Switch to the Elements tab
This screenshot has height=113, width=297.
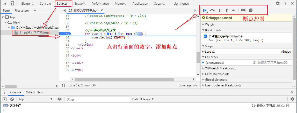pyautogui.click(x=27, y=4)
